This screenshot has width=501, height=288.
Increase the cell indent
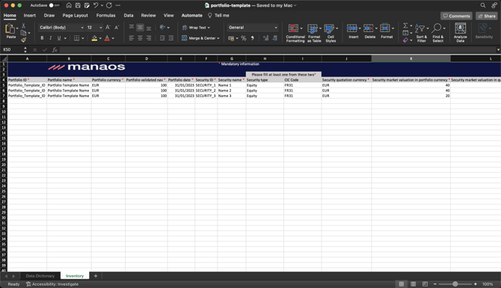point(171,38)
